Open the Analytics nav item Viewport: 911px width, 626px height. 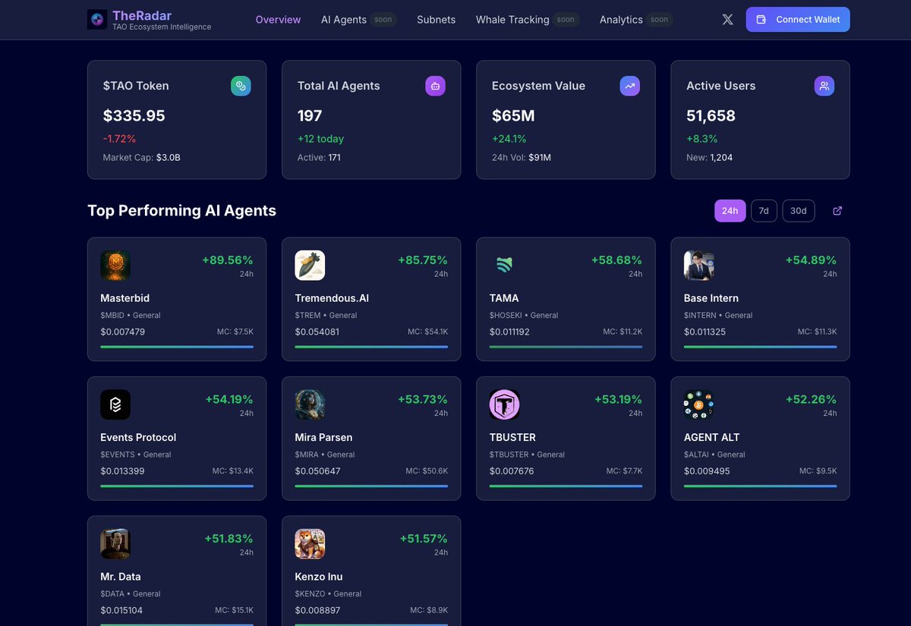coord(621,20)
